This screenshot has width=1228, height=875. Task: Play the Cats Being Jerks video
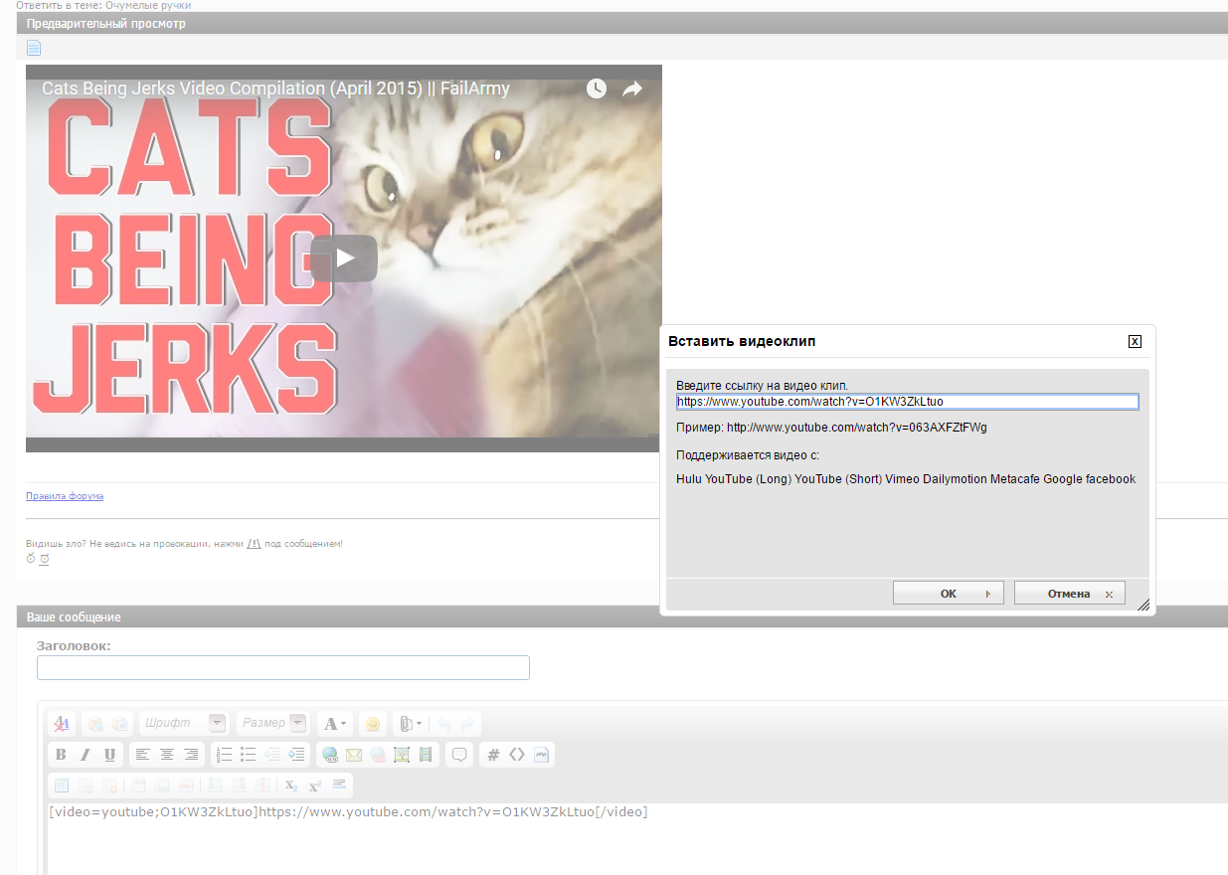tap(344, 259)
